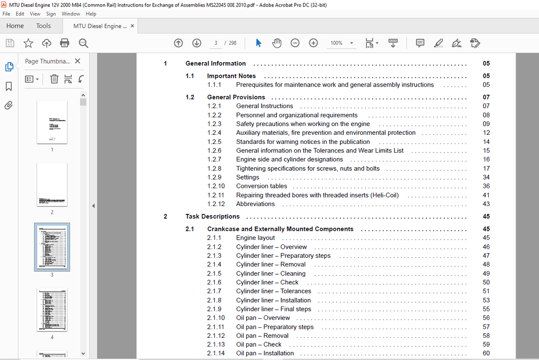Toggle the Attachments paperclip panel
Image resolution: width=539 pixels, height=360 pixels.
tap(9, 106)
